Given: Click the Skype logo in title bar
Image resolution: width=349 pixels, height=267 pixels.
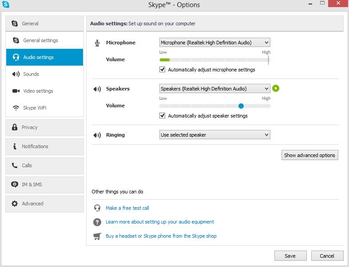Looking at the screenshot, I should 6,5.
